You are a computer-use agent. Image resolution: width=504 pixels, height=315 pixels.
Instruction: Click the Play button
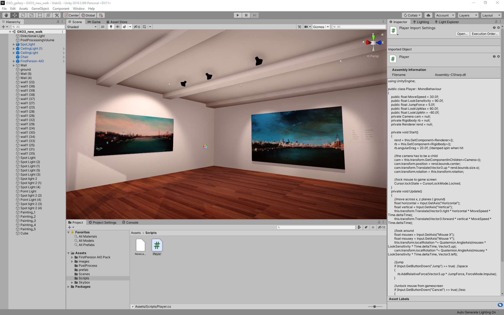click(238, 15)
